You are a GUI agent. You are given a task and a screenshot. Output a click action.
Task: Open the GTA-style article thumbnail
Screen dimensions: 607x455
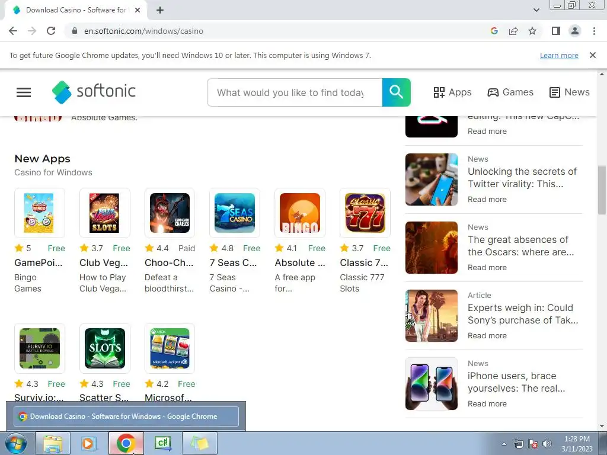[432, 316]
